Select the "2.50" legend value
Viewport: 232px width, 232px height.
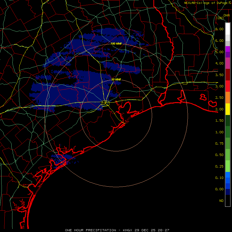coord(219,98)
